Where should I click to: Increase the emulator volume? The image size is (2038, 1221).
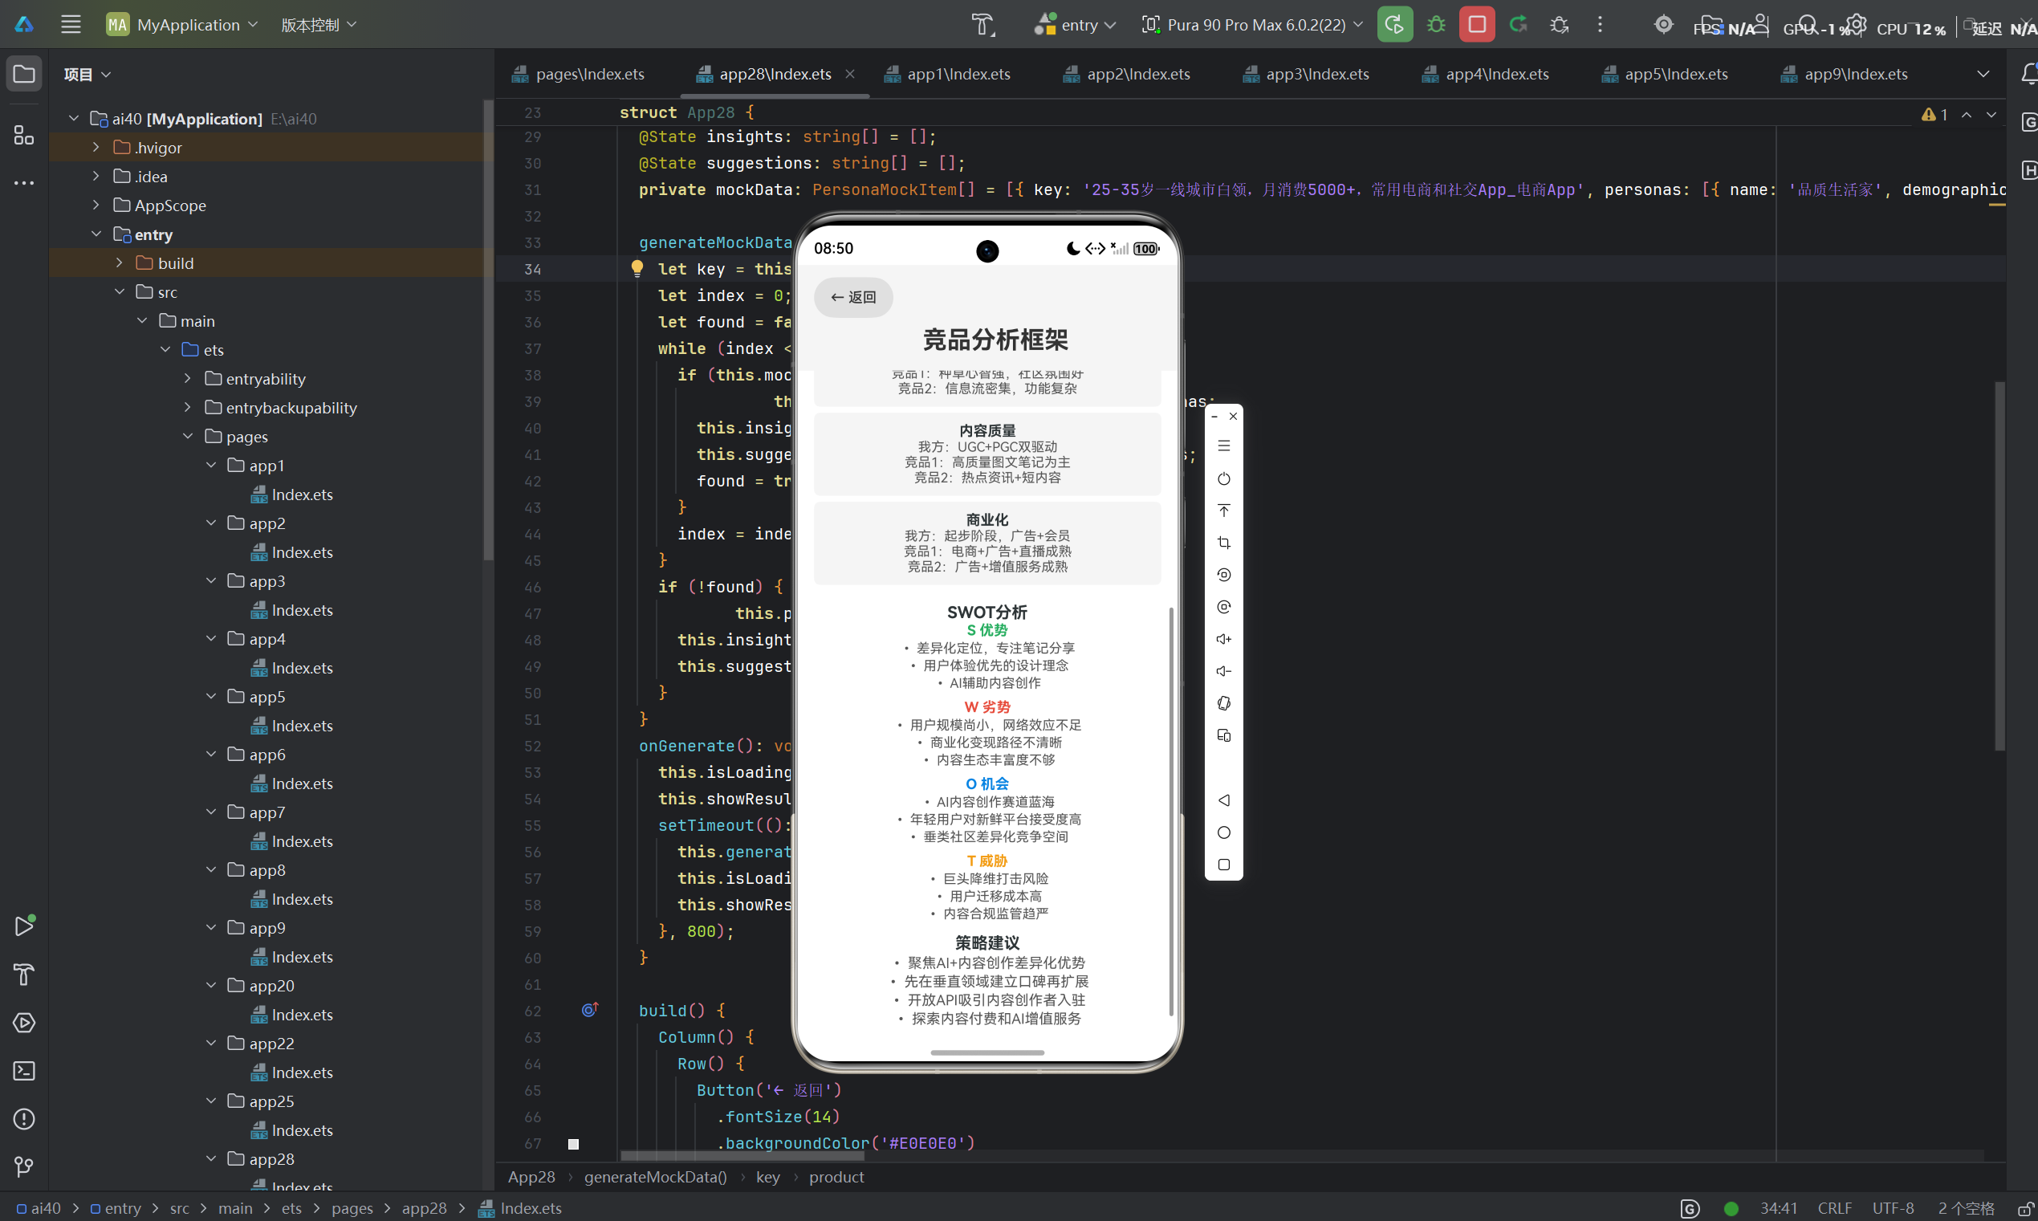point(1224,638)
